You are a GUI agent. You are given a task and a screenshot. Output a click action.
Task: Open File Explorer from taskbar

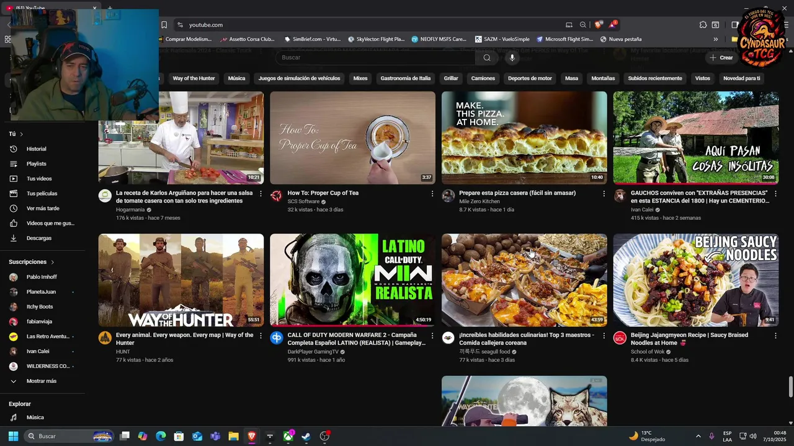coord(233,436)
